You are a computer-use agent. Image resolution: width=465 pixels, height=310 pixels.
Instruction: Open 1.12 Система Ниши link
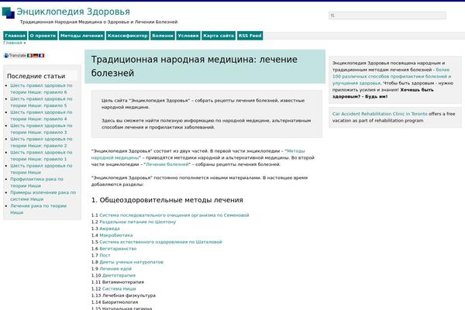119,288
